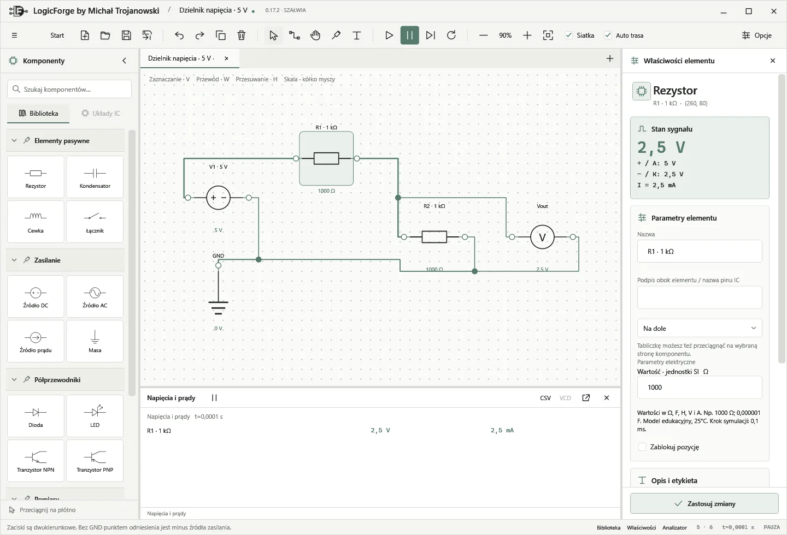This screenshot has height=535, width=787.
Task: Choose the Tranzystor NPN component
Action: pyautogui.click(x=36, y=461)
